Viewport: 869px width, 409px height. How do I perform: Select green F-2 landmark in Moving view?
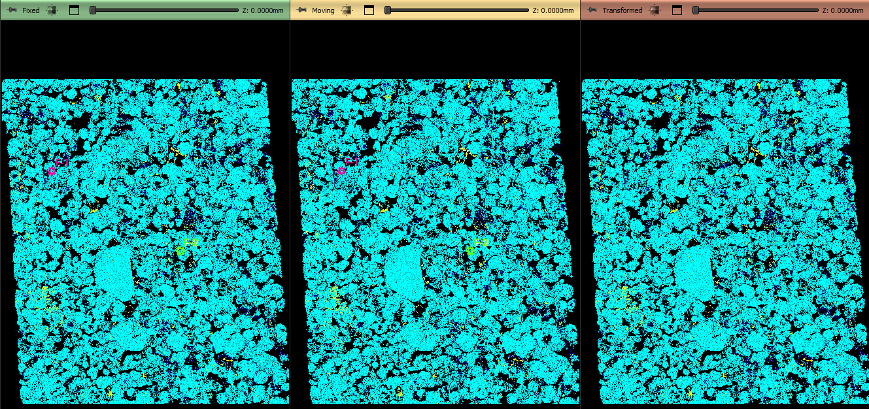click(x=471, y=250)
